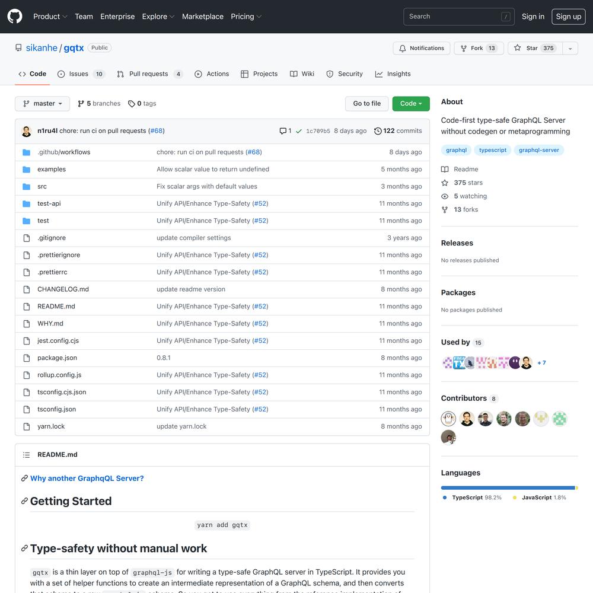Open the Security tab
The height and width of the screenshot is (593, 593).
345,74
